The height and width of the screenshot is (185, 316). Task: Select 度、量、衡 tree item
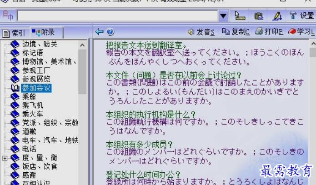pos(40,158)
